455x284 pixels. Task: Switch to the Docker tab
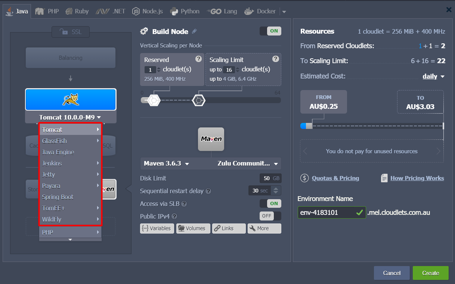point(260,11)
